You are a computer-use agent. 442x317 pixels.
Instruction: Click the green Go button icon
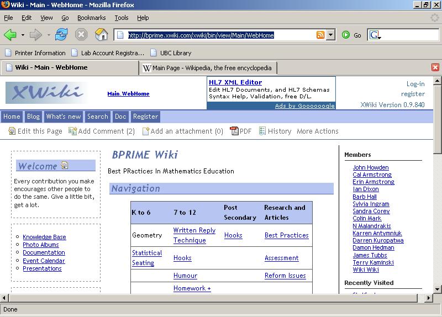pyautogui.click(x=346, y=35)
